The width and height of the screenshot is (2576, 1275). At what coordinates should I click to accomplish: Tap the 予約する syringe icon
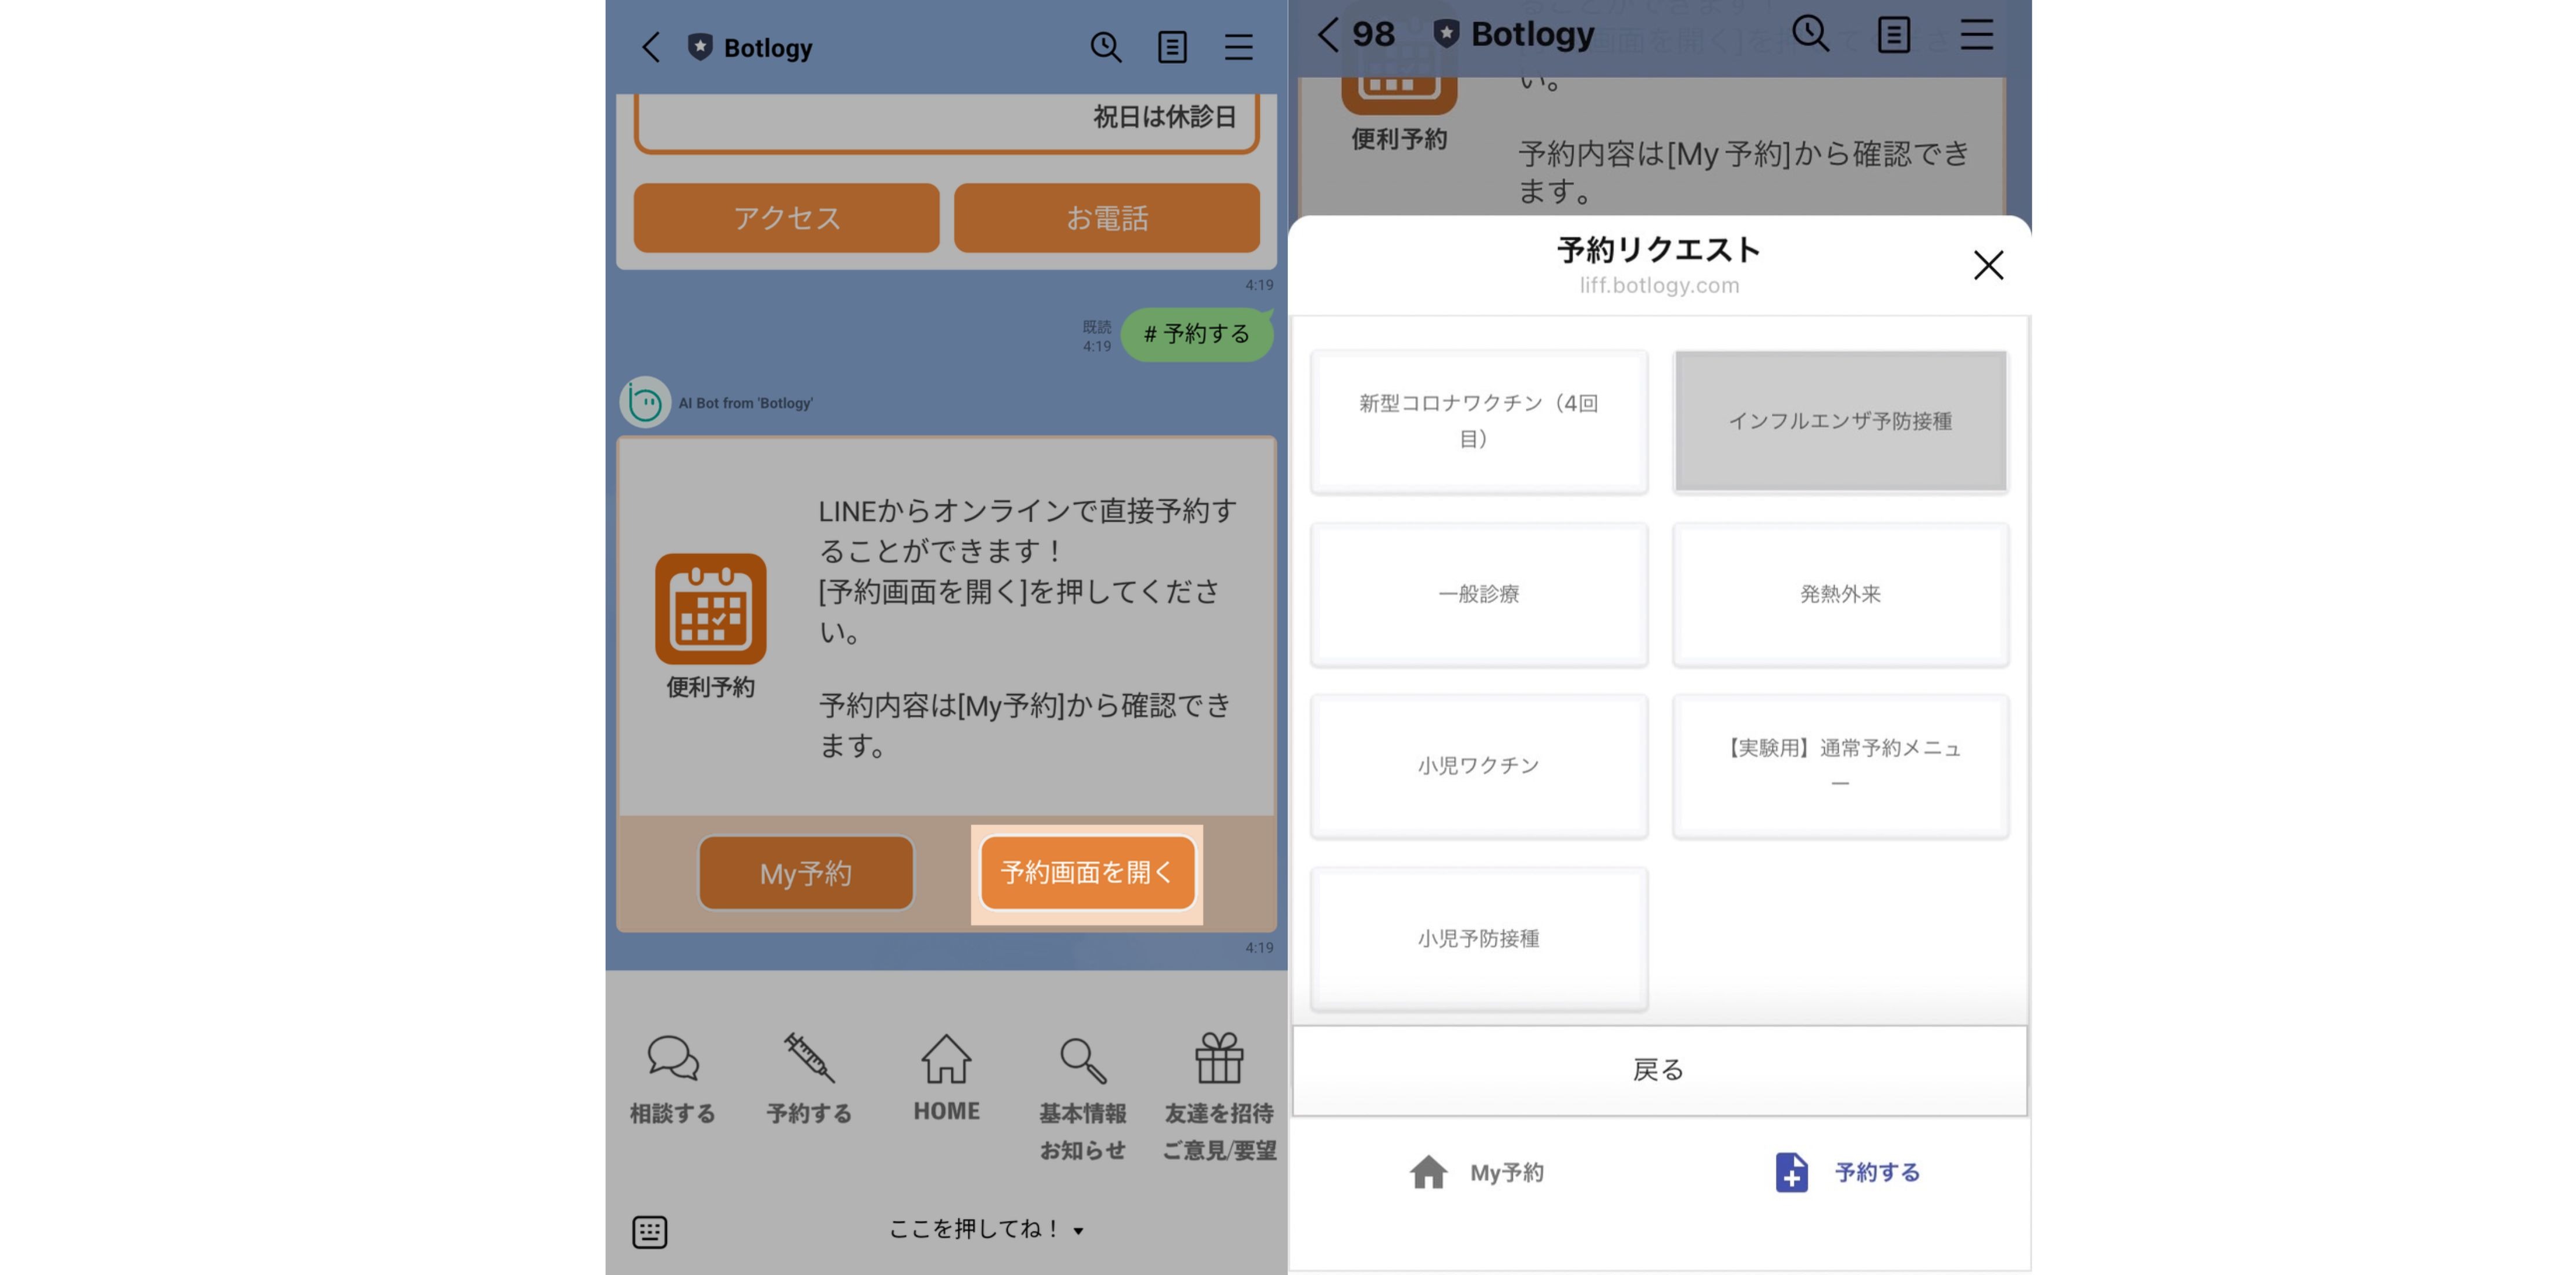pos(809,1059)
